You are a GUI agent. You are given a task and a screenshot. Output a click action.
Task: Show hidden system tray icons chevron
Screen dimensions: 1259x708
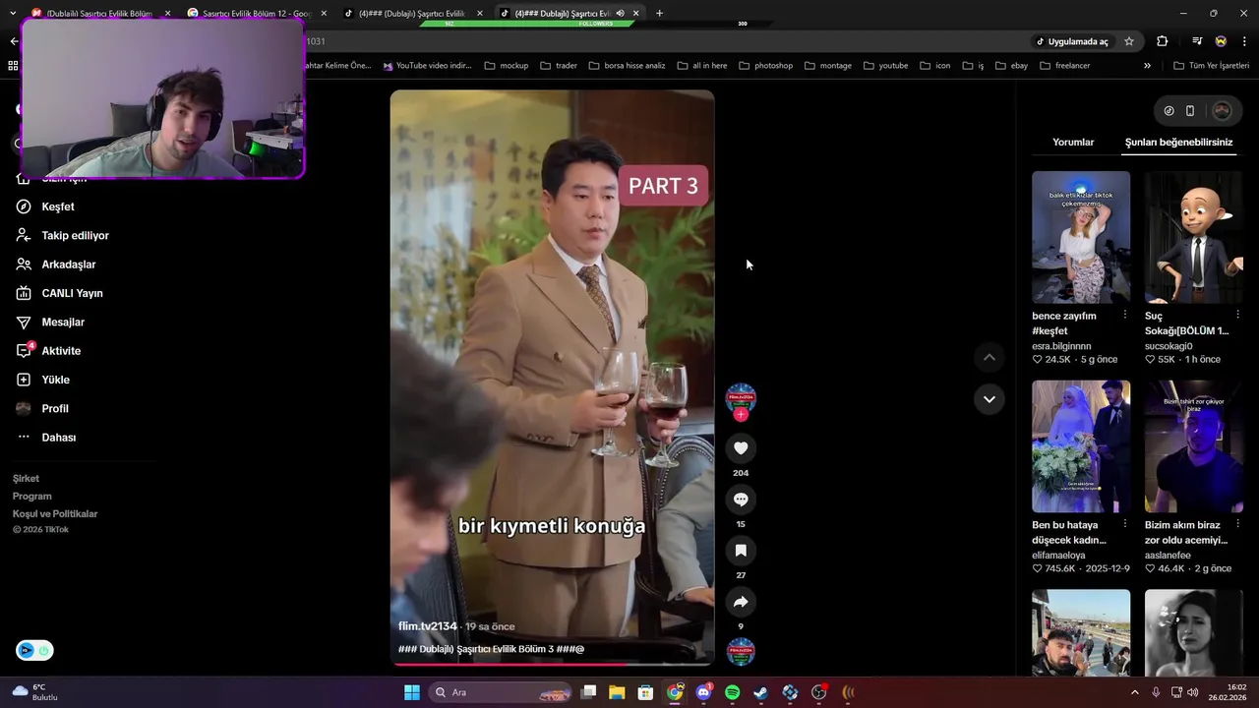click(1134, 692)
